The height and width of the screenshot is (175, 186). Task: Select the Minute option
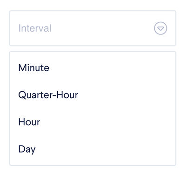[x=93, y=68]
